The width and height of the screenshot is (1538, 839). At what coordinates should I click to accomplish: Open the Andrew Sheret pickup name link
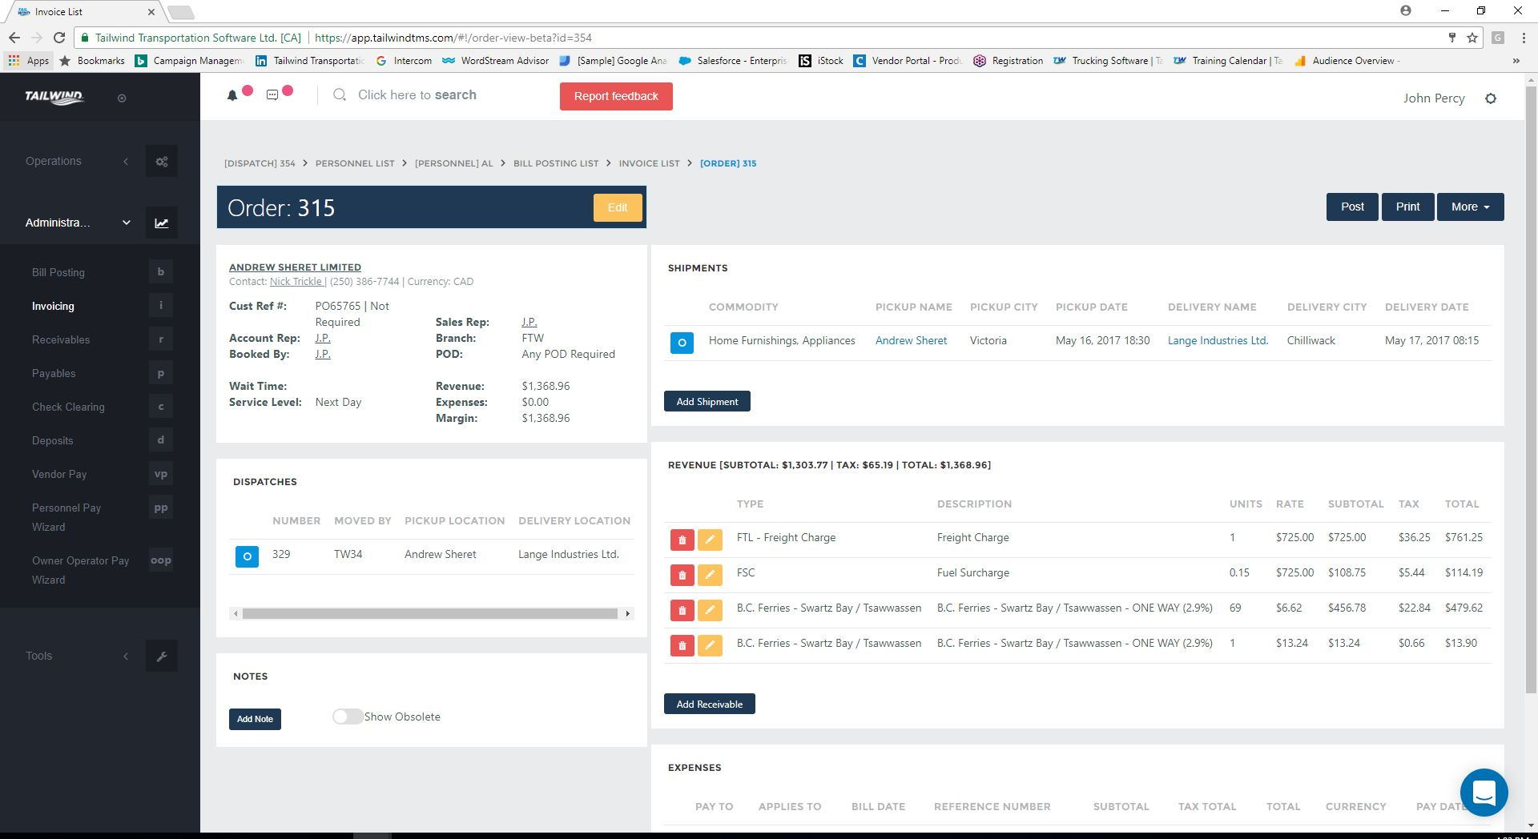[x=911, y=340]
